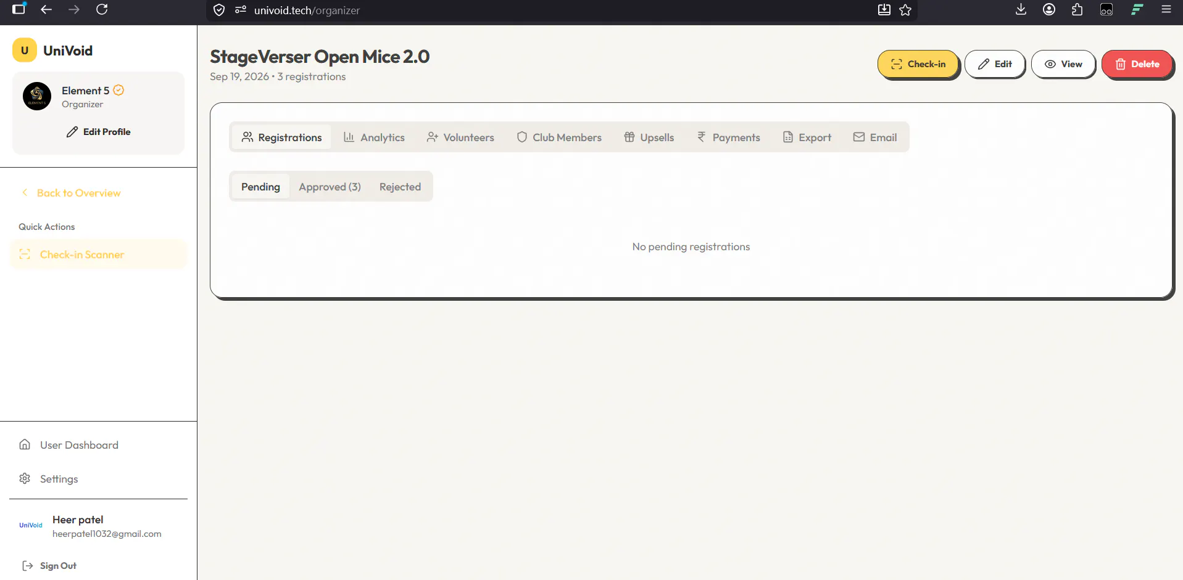
Task: Click the chevron beside Back to Overview
Action: 25,192
